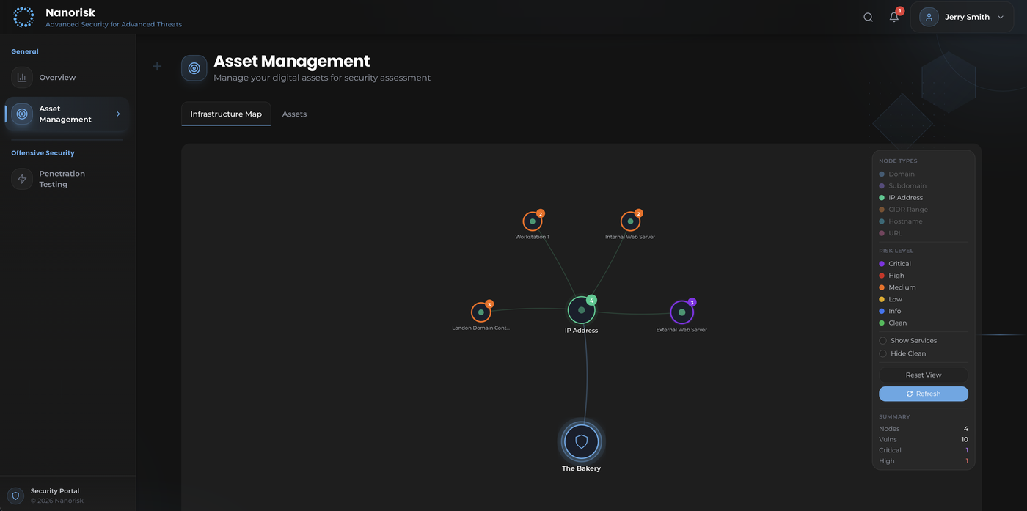The image size is (1027, 511).
Task: Open Penetration Testing via its lightning icon
Action: coord(21,178)
